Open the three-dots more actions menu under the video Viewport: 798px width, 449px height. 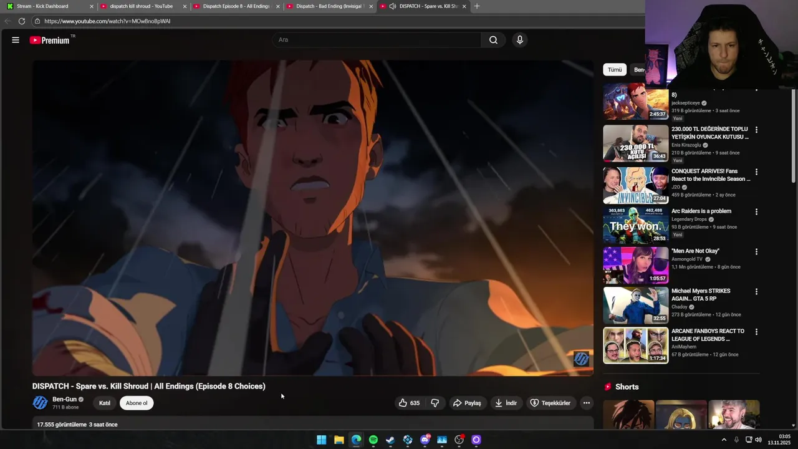click(586, 403)
